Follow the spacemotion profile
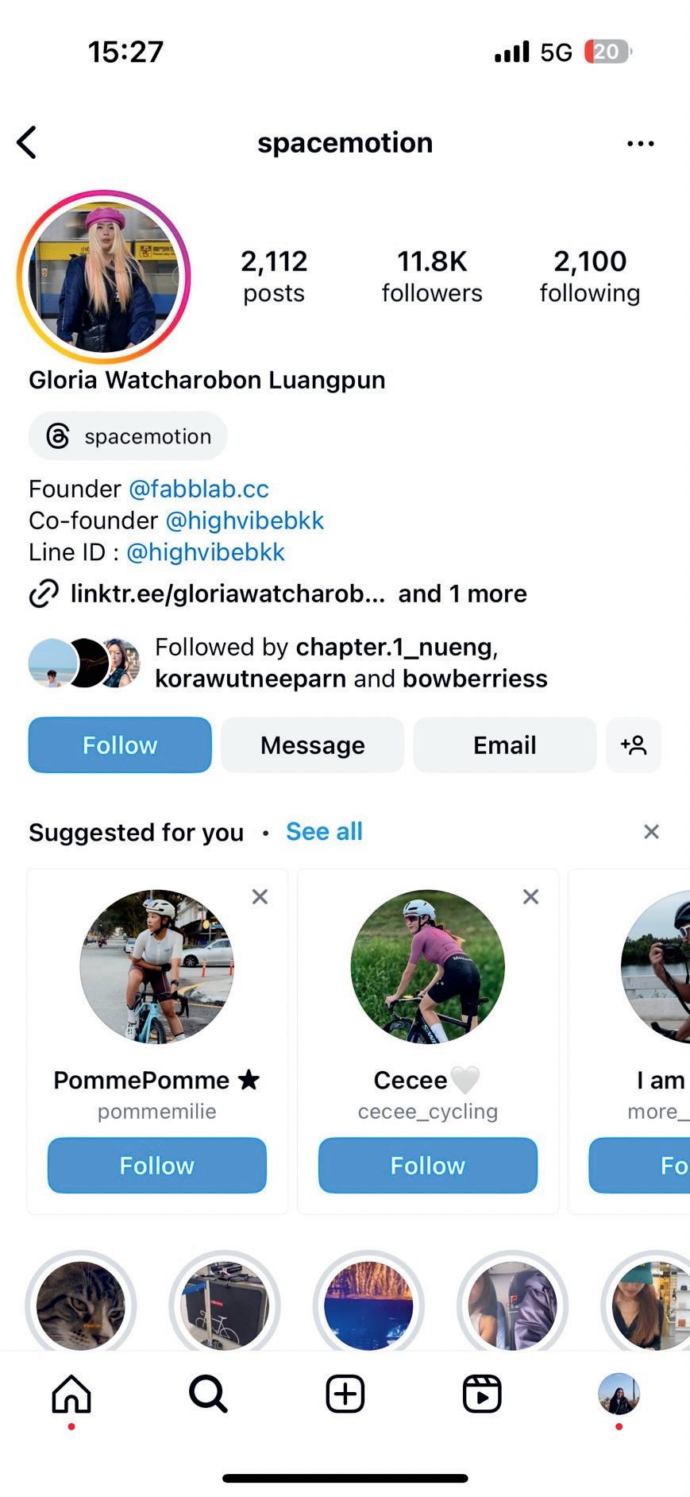Image resolution: width=690 pixels, height=1497 pixels. (x=120, y=745)
